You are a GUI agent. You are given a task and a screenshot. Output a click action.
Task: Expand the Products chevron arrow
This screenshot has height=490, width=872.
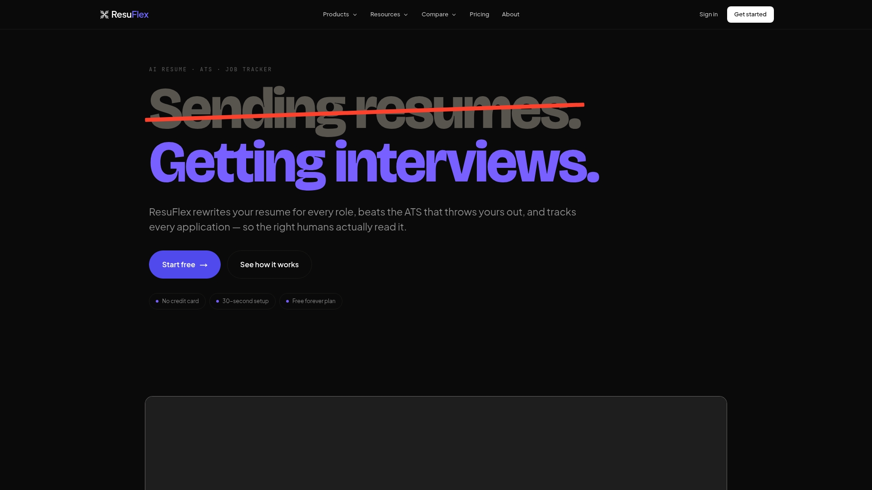pos(355,15)
